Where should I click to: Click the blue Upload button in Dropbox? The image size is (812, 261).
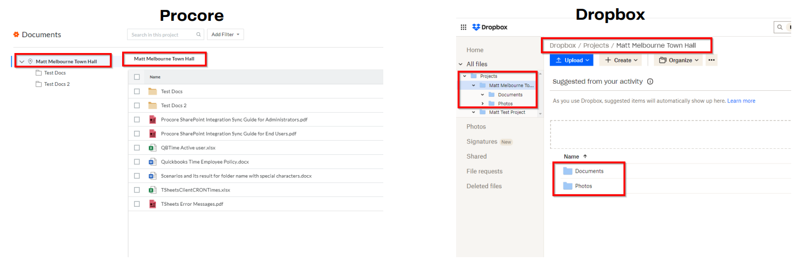[571, 60]
